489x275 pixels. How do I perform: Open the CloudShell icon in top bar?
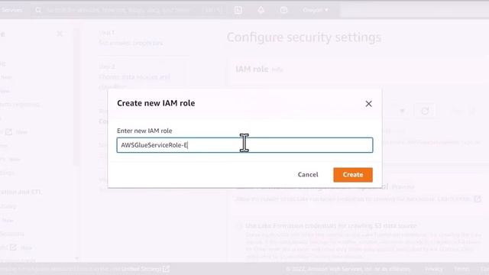[238, 10]
